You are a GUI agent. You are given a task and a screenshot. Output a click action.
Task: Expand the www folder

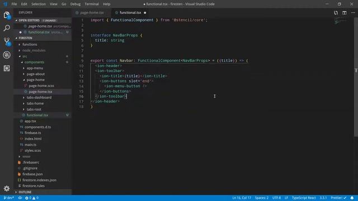pyautogui.click(x=26, y=156)
